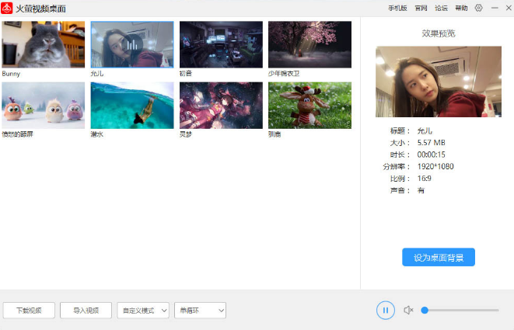The image size is (514, 330).
Task: Select the 灵梦 anime video thumbnail
Action: point(221,105)
